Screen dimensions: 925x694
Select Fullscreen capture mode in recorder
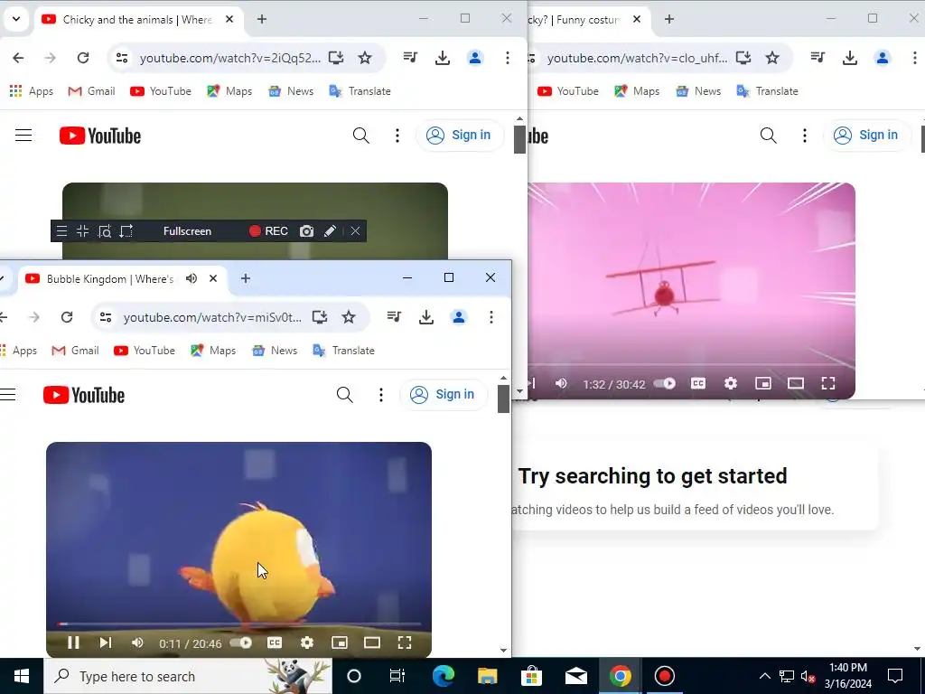[x=187, y=230]
